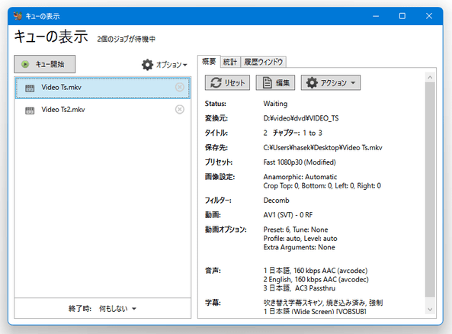Click the document icon on 編集 button
Viewport: 452px width, 334px height.
268,82
